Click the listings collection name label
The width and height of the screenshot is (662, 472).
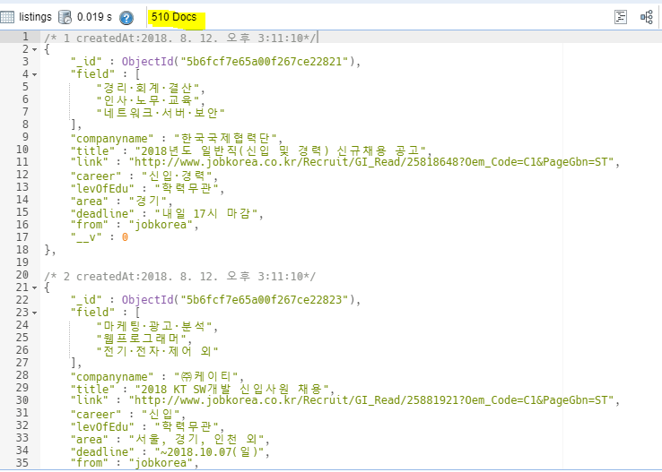pos(35,17)
